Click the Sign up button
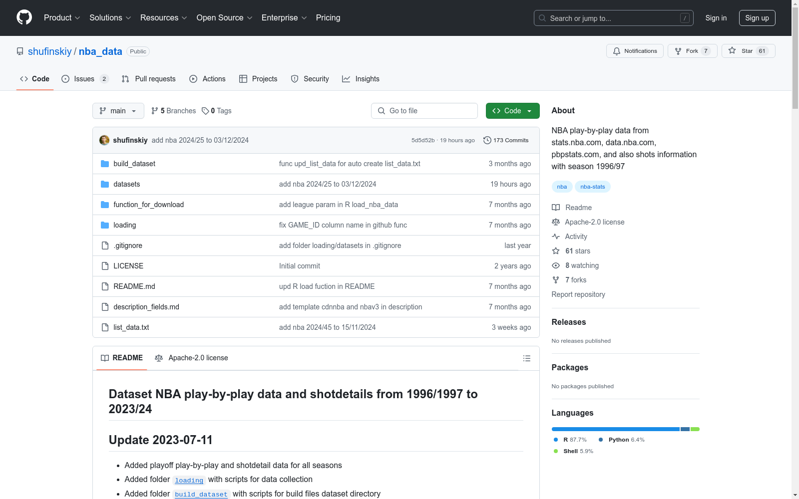The image size is (799, 499). coord(757,18)
